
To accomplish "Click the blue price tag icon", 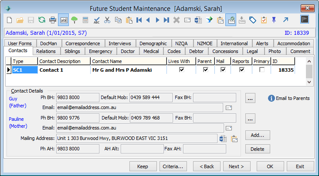I will click(x=253, y=20).
